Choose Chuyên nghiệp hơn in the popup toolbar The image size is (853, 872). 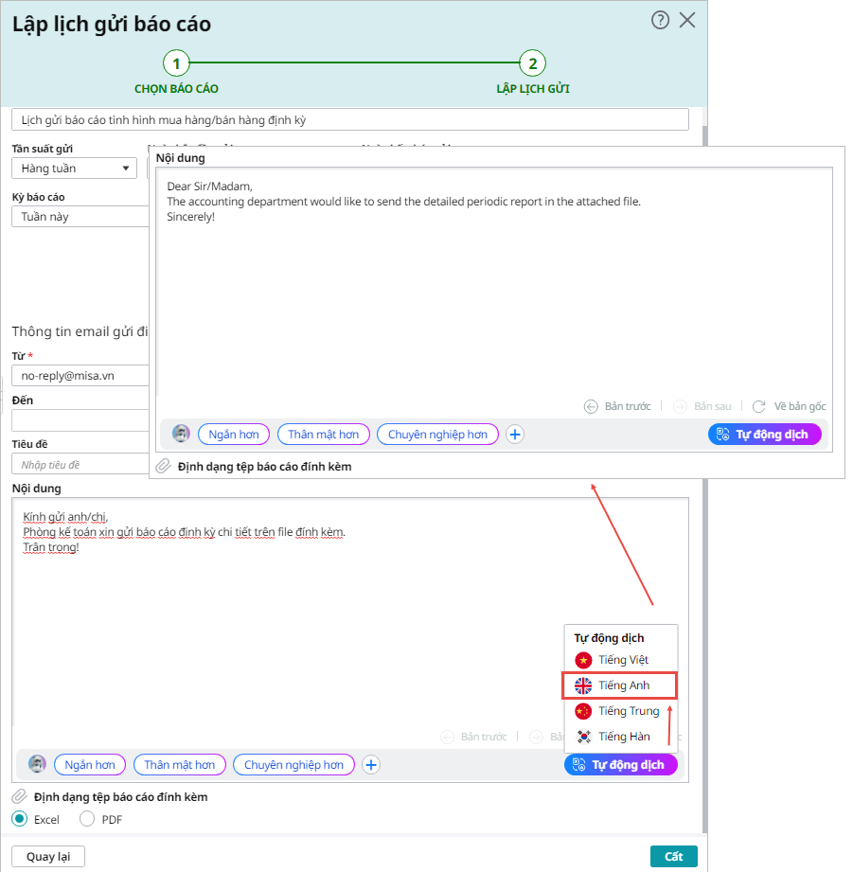(x=437, y=435)
